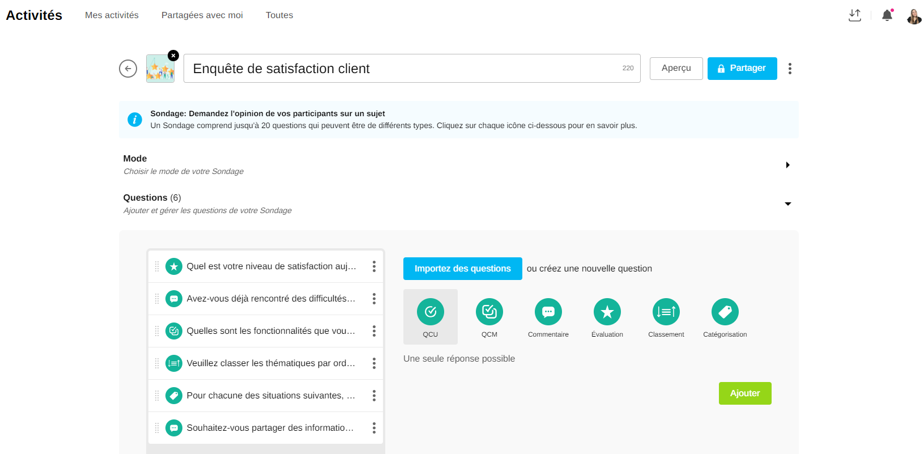Screen dimensions: 924x454
Task: Click the import/export icon in header
Action: point(854,16)
